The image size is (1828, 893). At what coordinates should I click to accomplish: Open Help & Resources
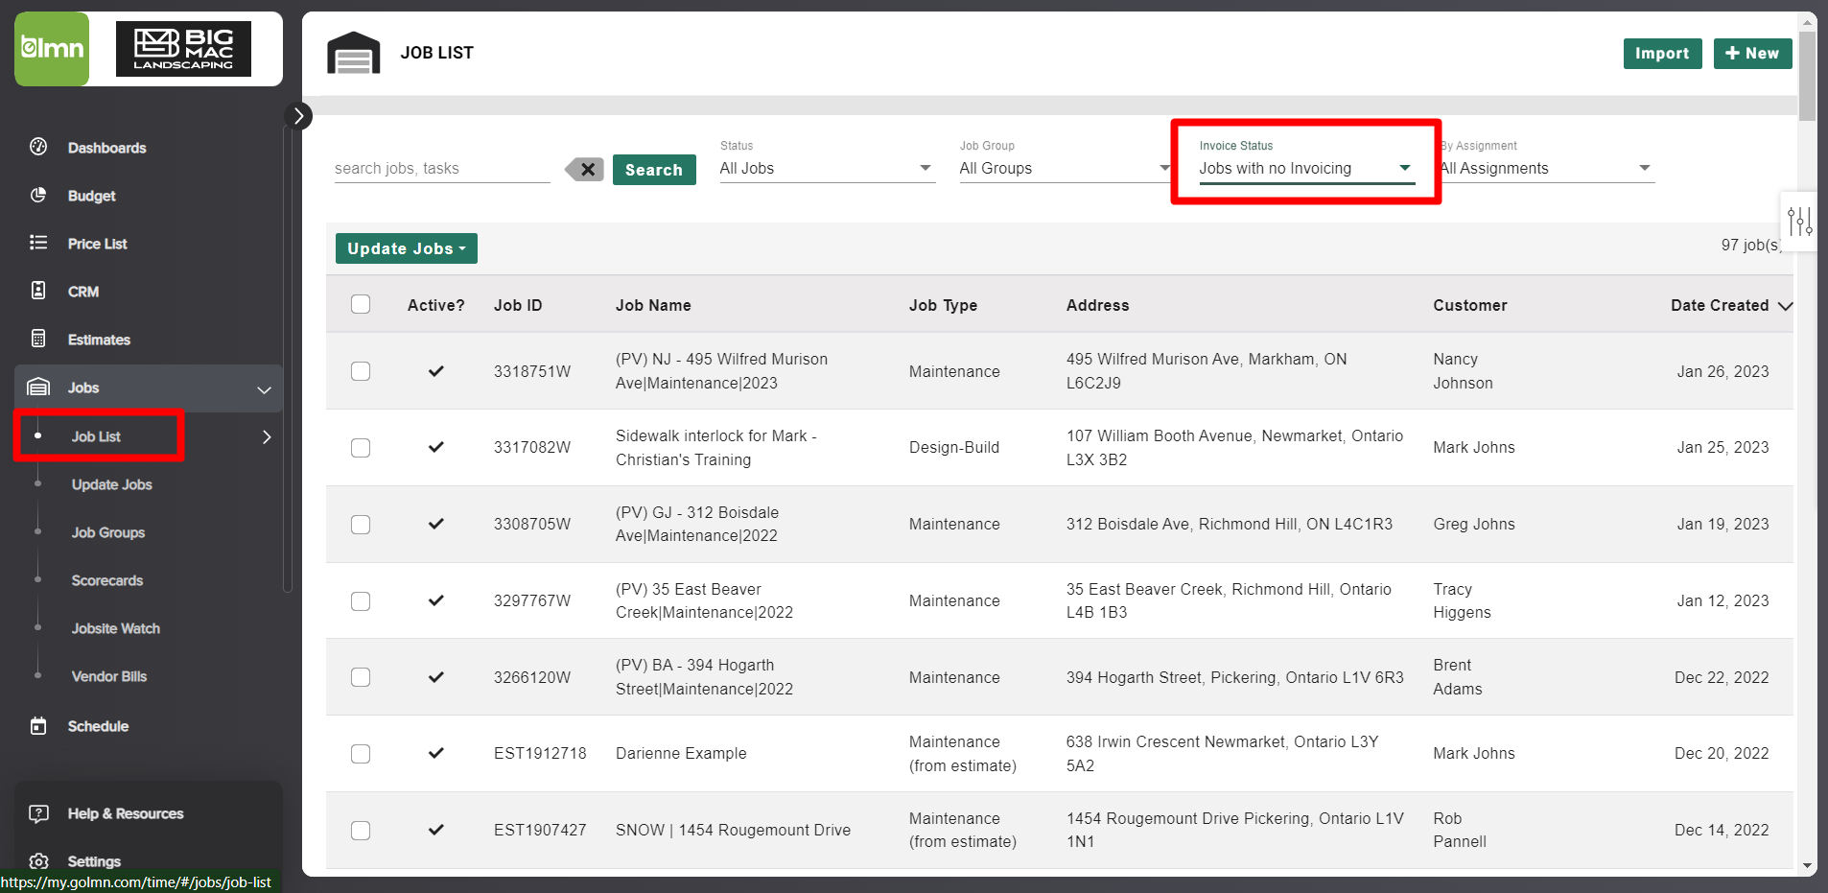[126, 813]
